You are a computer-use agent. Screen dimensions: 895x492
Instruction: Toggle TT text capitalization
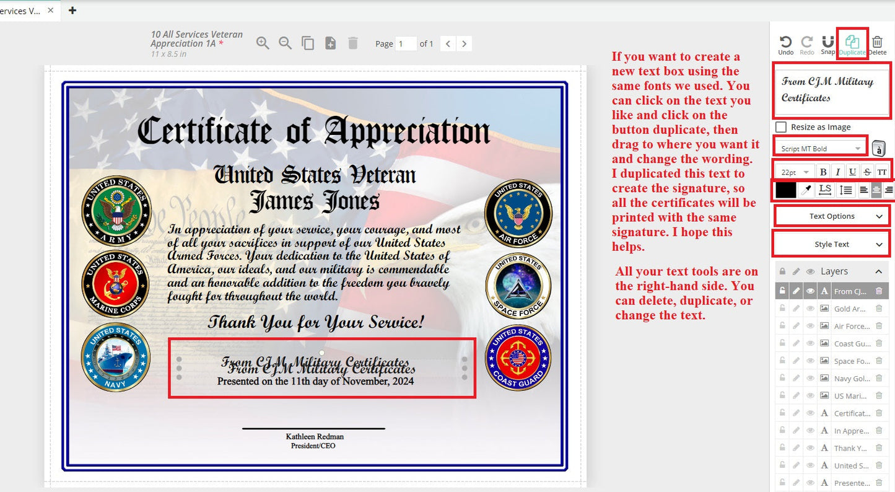[882, 172]
